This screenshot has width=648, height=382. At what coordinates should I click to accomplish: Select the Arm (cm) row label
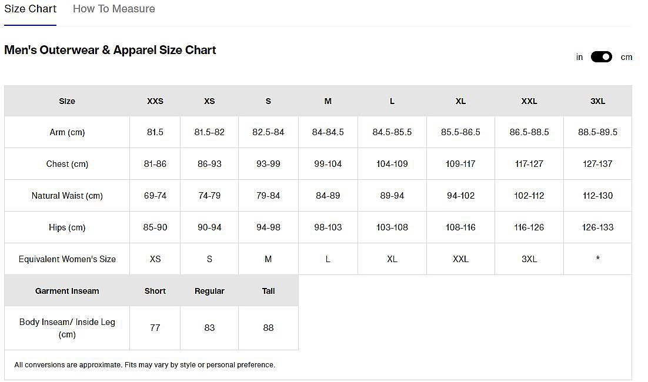(67, 132)
